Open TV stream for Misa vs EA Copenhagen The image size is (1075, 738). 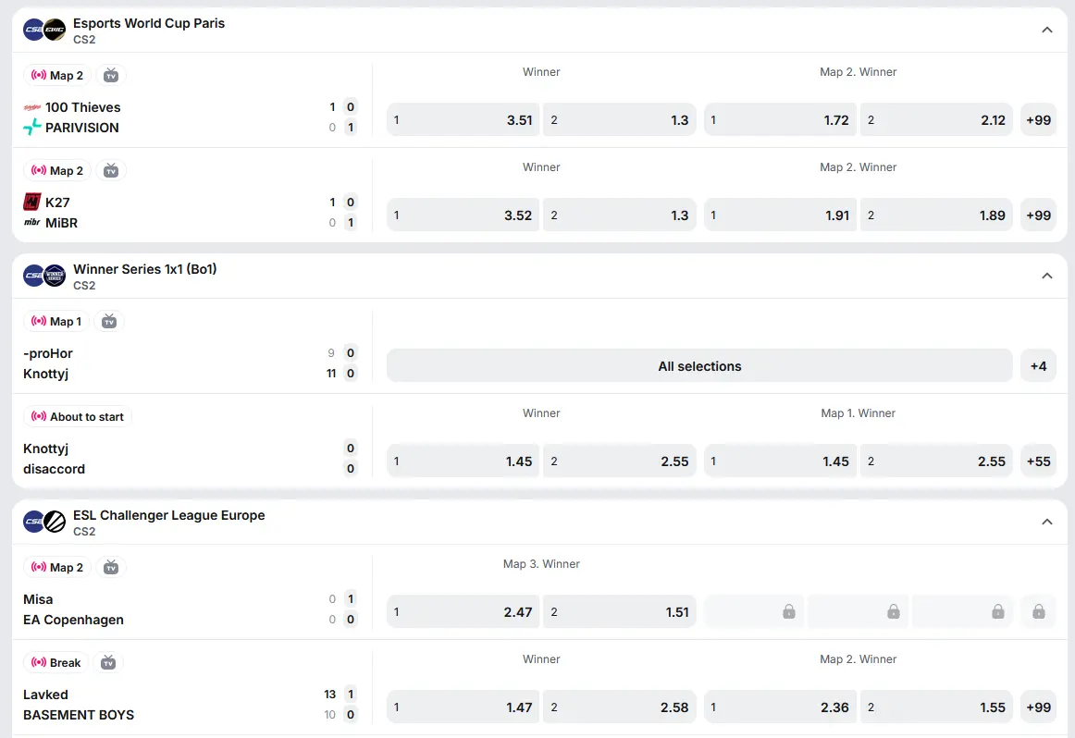point(111,568)
